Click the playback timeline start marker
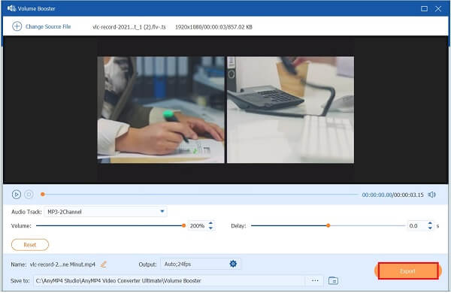 coord(43,195)
